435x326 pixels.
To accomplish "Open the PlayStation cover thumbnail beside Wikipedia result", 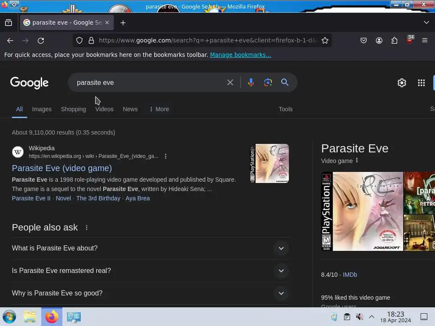I will [269, 163].
